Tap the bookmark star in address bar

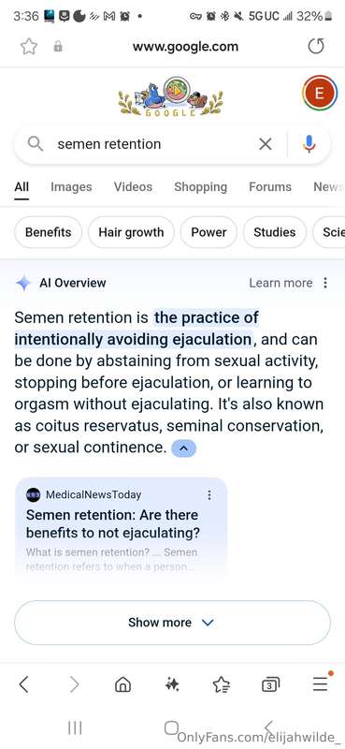coord(29,47)
